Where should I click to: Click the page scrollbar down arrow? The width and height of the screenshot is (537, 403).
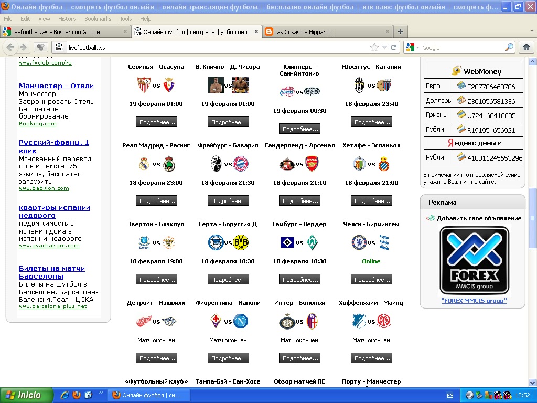click(533, 383)
